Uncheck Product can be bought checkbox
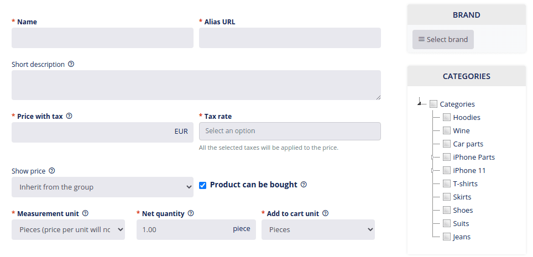The image size is (533, 257). pyautogui.click(x=202, y=185)
